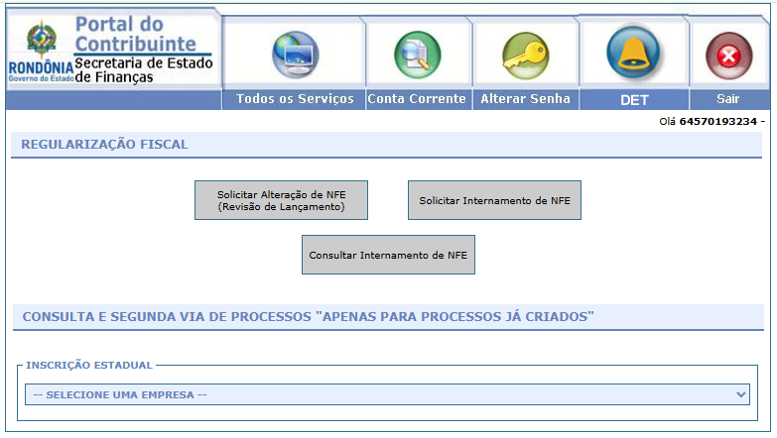This screenshot has height=438, width=777.
Task: Click the red X Sair icon
Action: click(x=728, y=55)
